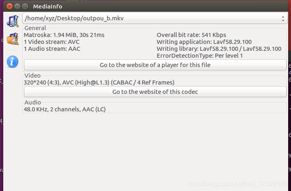Minimize the MediaInfo window
291x191 pixels.
click(x=17, y=7)
